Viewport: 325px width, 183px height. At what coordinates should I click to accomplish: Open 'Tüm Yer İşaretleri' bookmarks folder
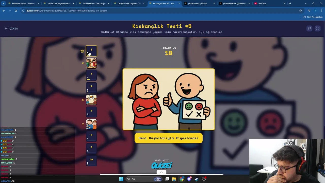(313, 17)
